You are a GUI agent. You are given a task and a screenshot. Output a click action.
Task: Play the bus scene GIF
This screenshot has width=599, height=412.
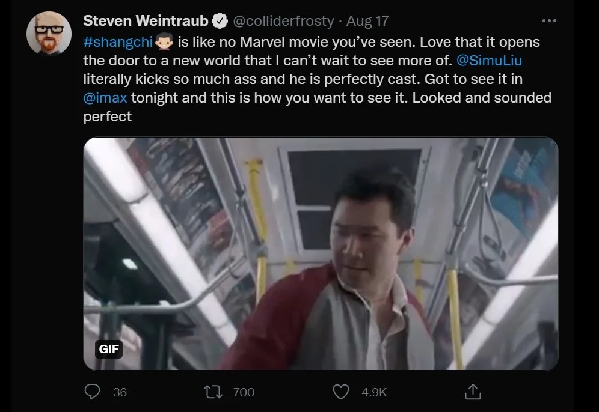tap(321, 253)
